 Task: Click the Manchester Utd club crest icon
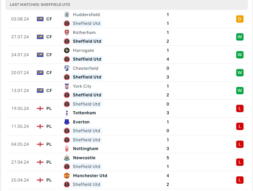pos(67,176)
